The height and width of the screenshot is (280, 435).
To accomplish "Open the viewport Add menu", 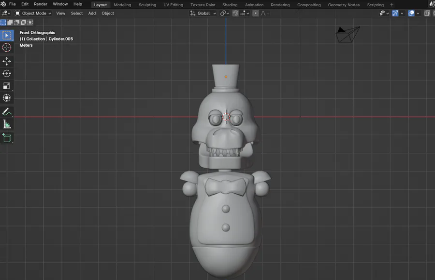I will [x=92, y=13].
